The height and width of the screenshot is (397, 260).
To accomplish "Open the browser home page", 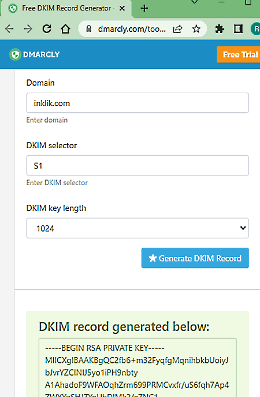I will click(x=65, y=29).
